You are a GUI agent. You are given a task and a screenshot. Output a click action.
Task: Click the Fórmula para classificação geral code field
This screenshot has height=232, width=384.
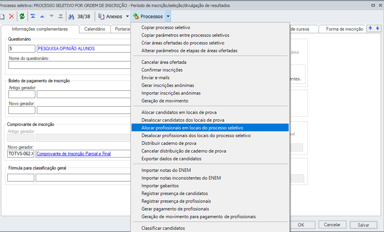click(x=21, y=178)
